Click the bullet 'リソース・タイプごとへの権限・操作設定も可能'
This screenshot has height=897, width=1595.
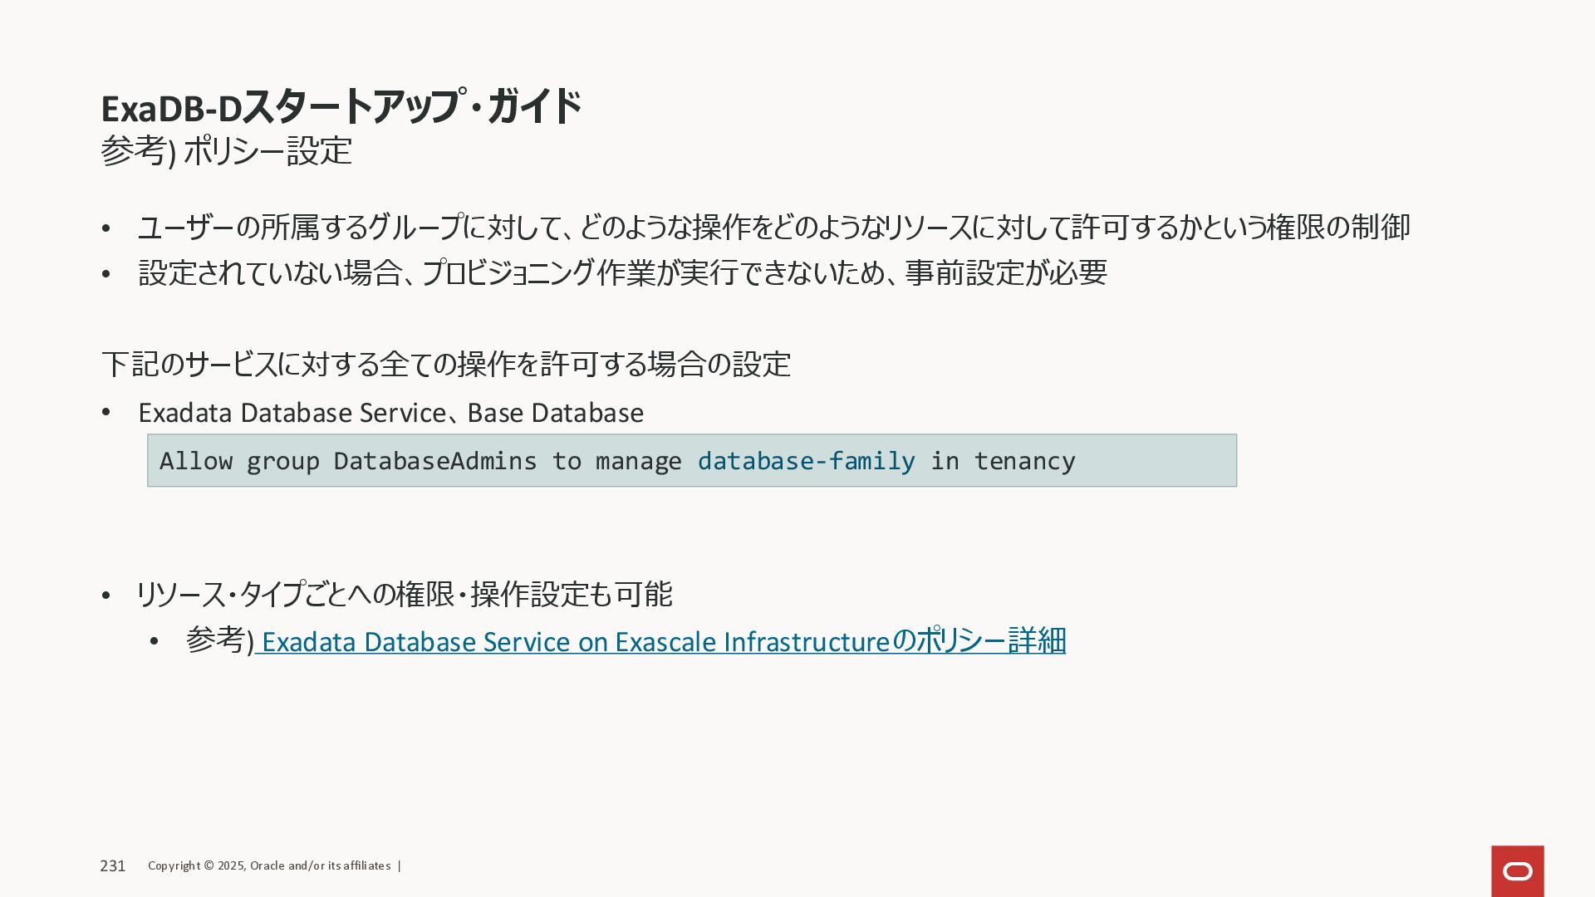(405, 594)
